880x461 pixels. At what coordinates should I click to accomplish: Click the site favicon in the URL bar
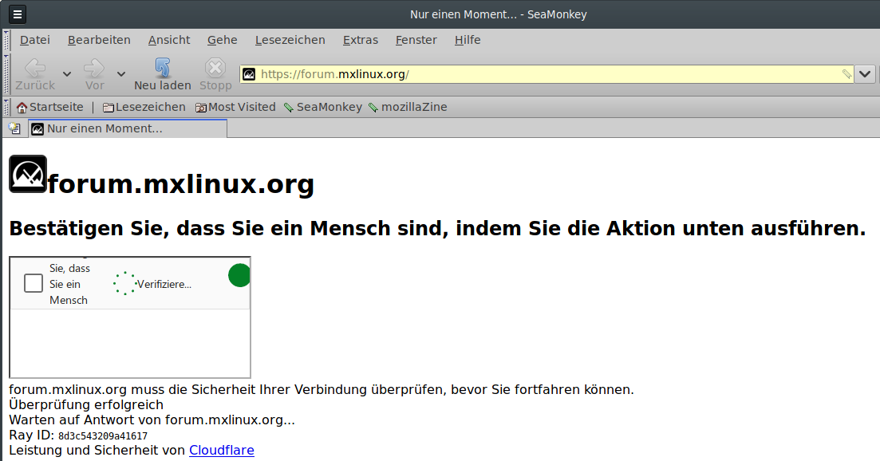coord(249,74)
